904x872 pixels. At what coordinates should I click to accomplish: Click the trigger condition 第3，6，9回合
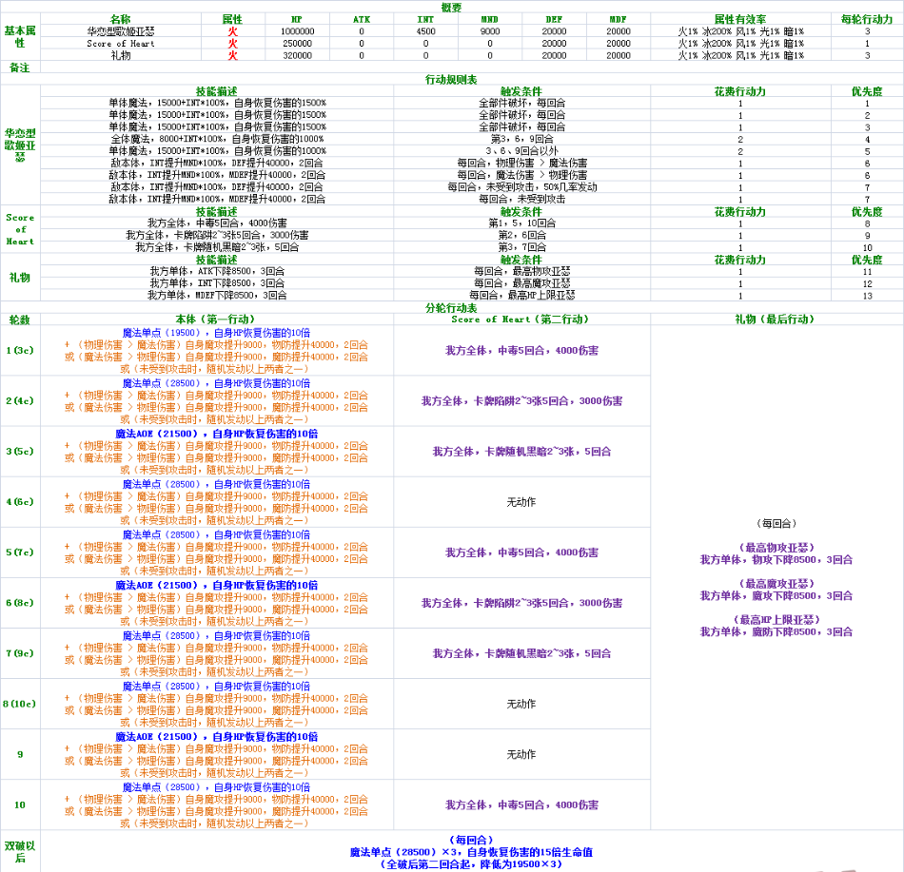pyautogui.click(x=521, y=139)
